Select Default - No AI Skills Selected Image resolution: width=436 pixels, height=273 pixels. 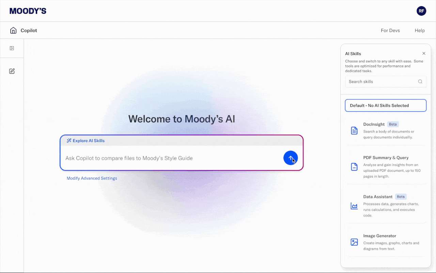[x=386, y=105]
